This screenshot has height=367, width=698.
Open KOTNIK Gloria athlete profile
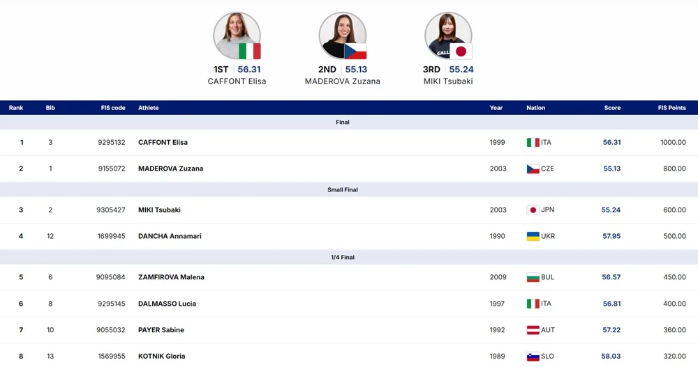click(161, 357)
